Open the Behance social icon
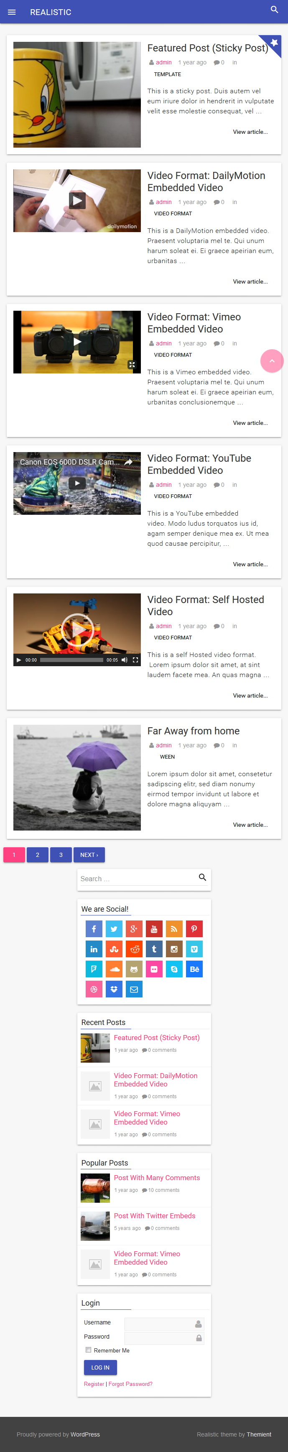288x1452 pixels. point(194,969)
